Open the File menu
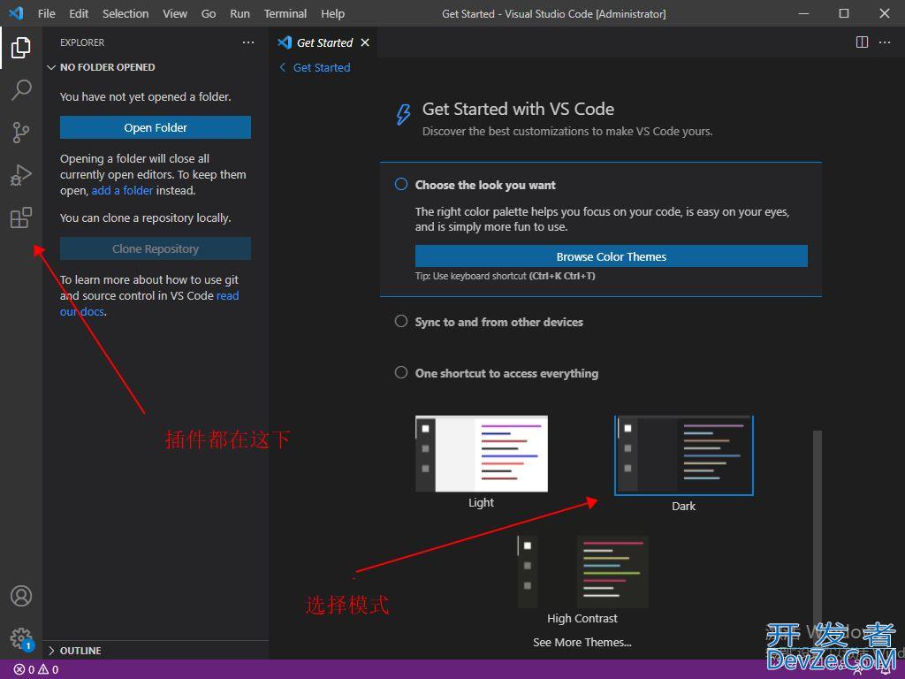The height and width of the screenshot is (679, 905). click(x=47, y=13)
